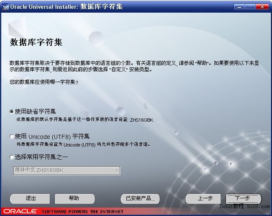Image resolution: width=272 pixels, height=216 pixels.
Task: Click the intro paragraph starting 数据库字符集取决于
Action: (x=134, y=66)
